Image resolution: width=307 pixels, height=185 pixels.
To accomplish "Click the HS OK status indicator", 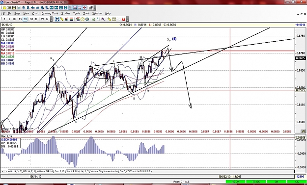I will (x=235, y=182).
